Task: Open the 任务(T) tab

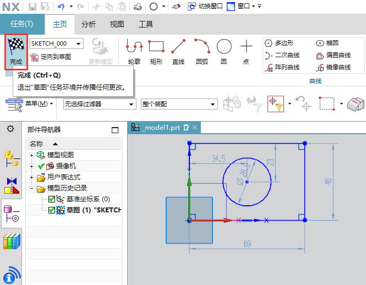Action: (x=22, y=24)
